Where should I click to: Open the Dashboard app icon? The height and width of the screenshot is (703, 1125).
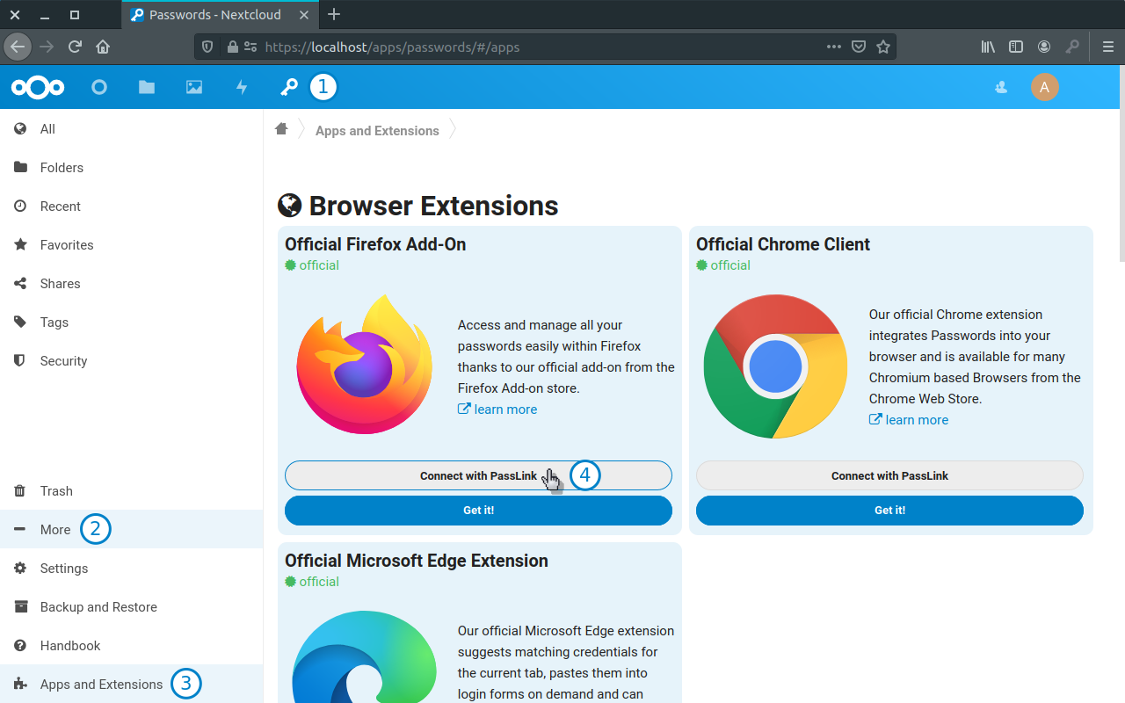(x=99, y=87)
